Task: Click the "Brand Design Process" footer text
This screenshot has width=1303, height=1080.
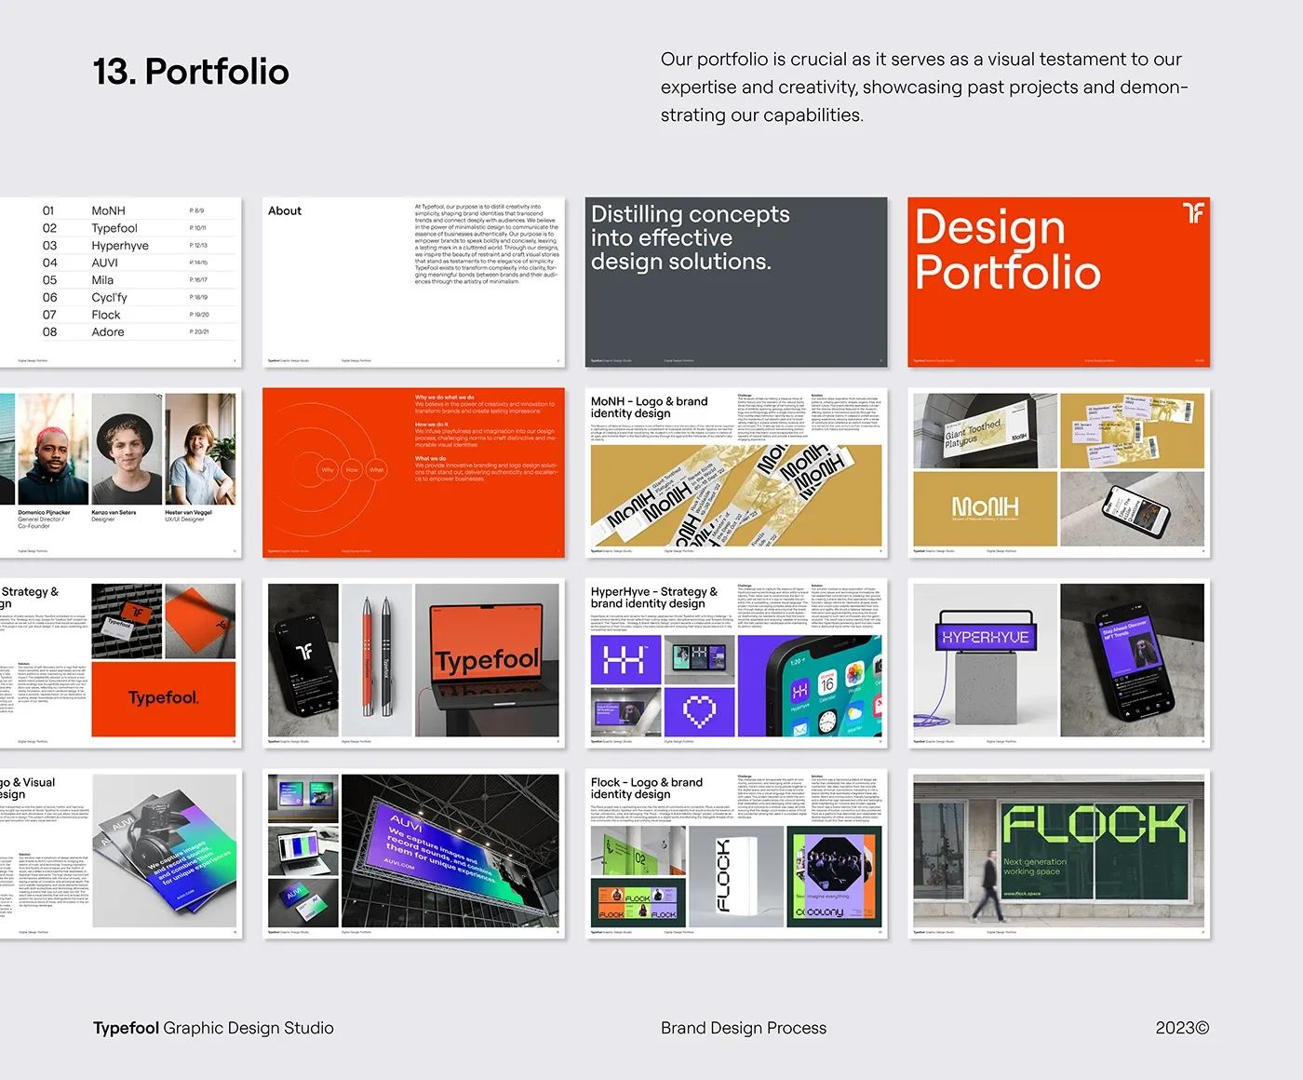Action: click(744, 1028)
